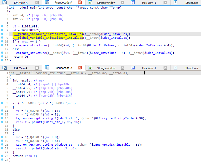Screen dimensions: 201x165
Task: Click value 1639582061 on line 7
Action: click(x=30, y=30)
